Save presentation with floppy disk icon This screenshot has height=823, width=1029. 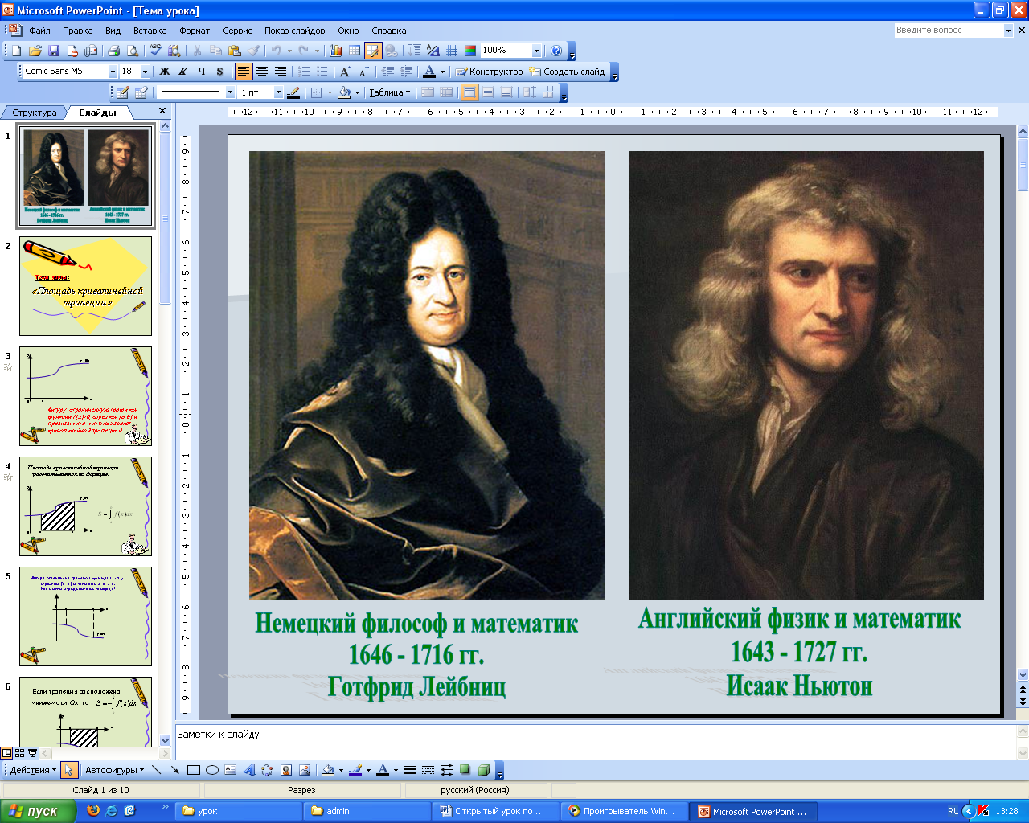(54, 51)
